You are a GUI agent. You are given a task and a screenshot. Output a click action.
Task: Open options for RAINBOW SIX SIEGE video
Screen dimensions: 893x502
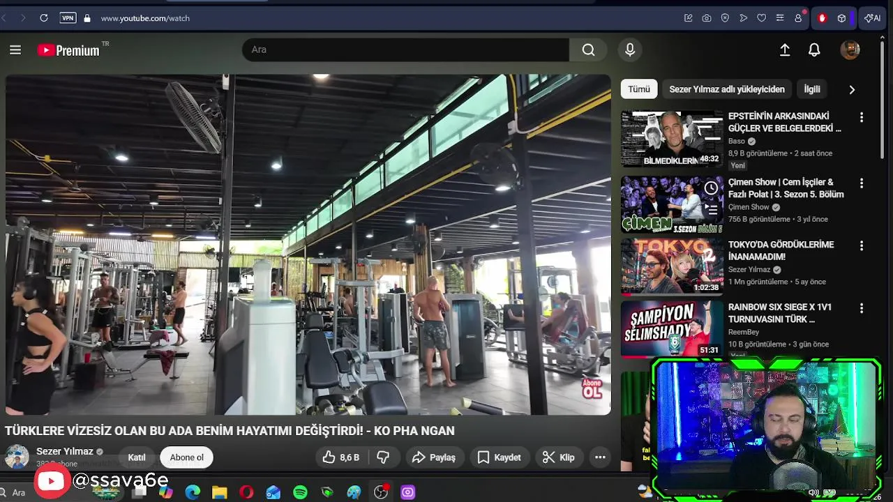(x=862, y=308)
